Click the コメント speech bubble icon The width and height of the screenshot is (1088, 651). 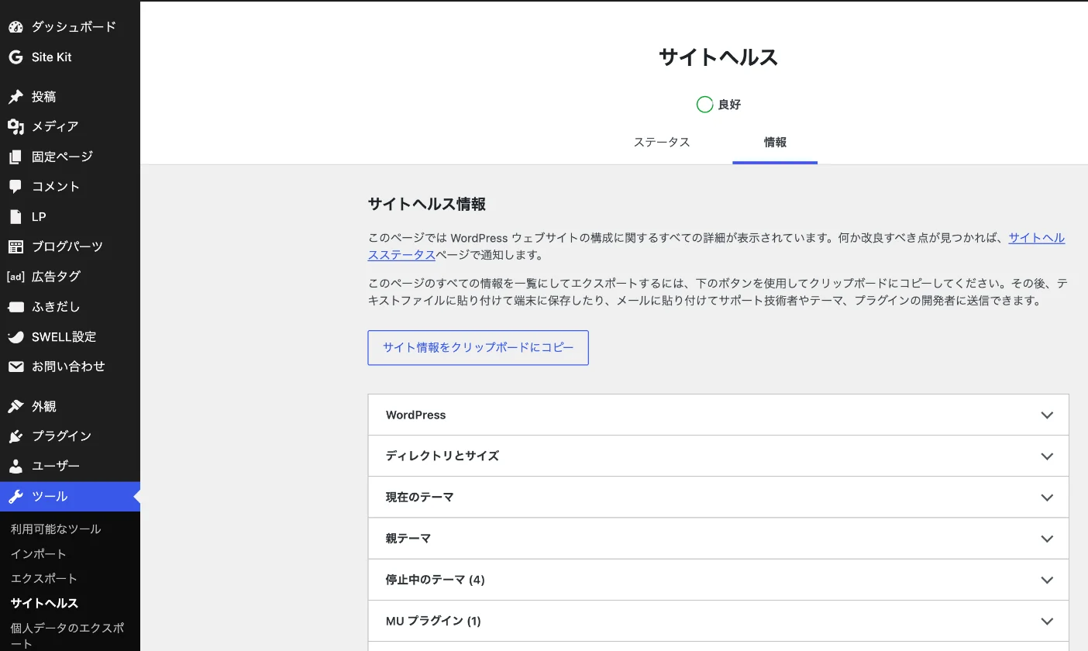pyautogui.click(x=15, y=187)
